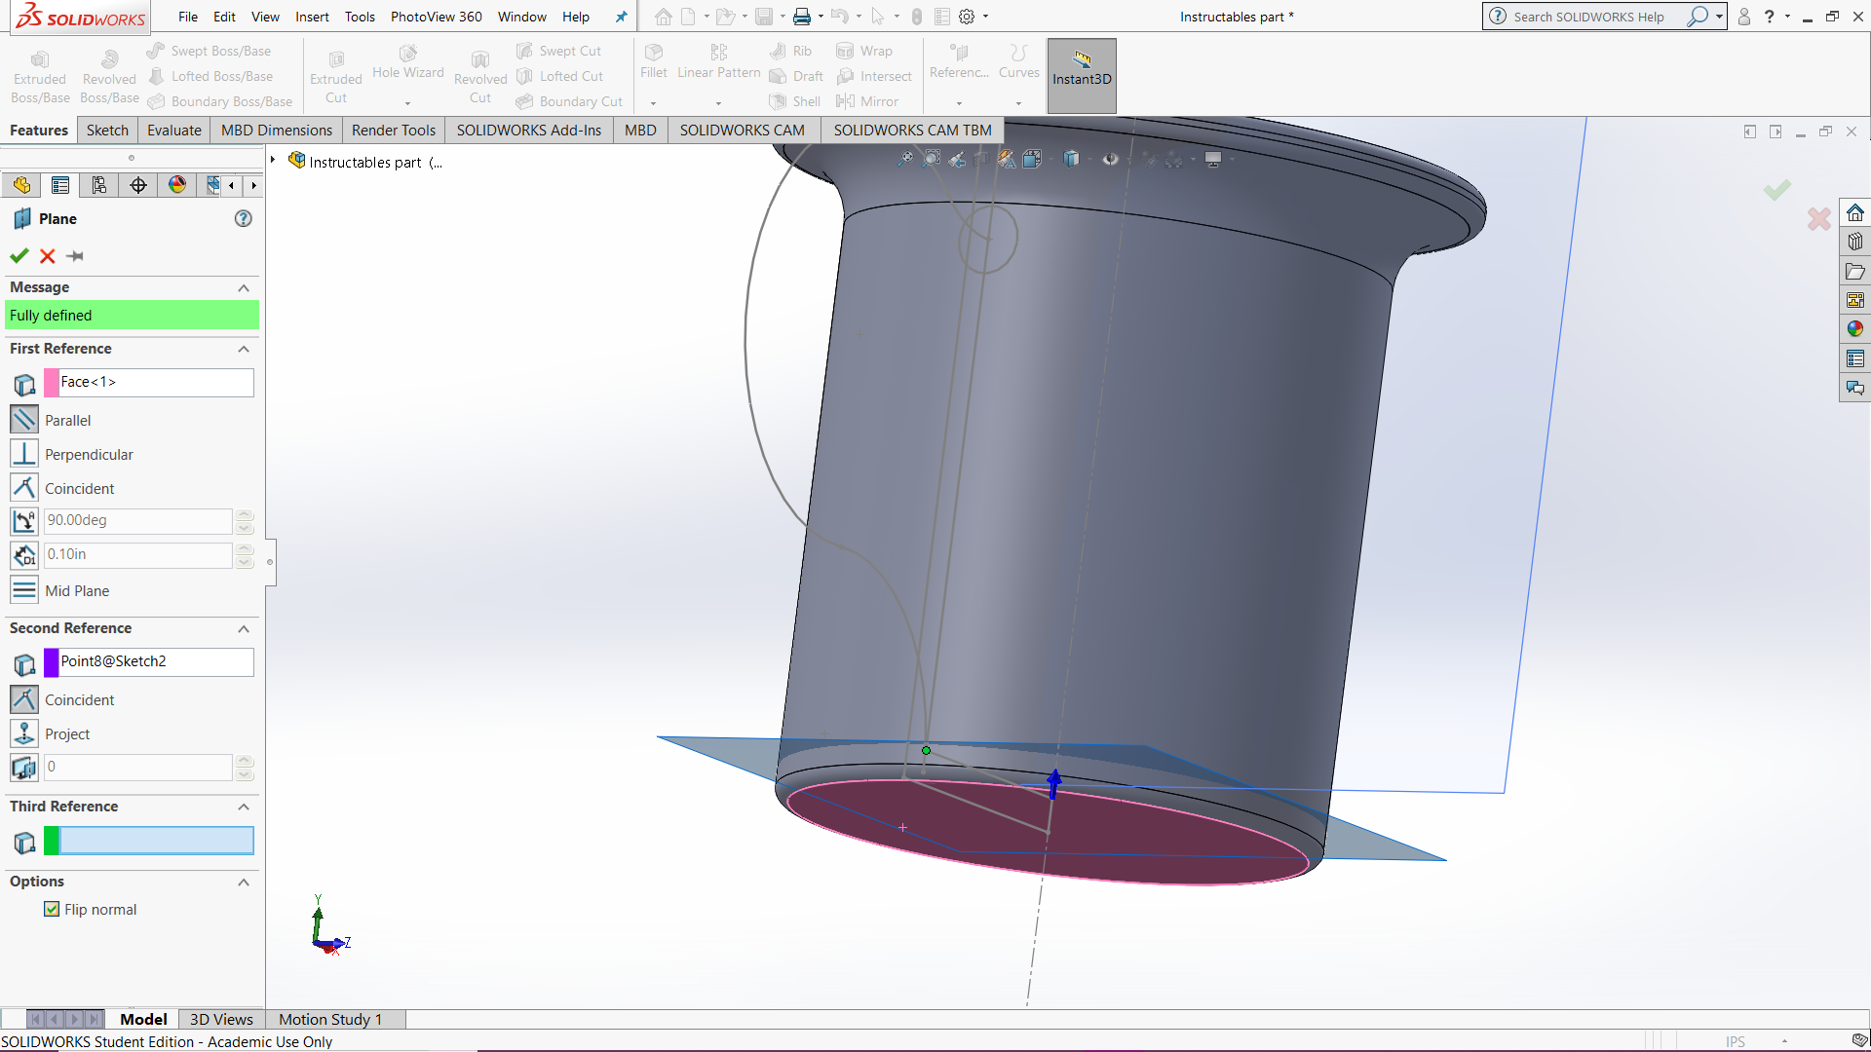Select the Fillet tool
Viewport: 1871px width, 1052px height.
653,60
